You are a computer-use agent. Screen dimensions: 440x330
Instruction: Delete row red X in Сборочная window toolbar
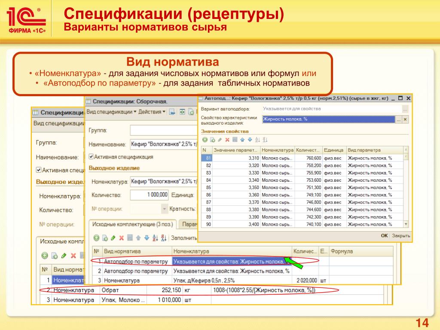tap(122, 238)
